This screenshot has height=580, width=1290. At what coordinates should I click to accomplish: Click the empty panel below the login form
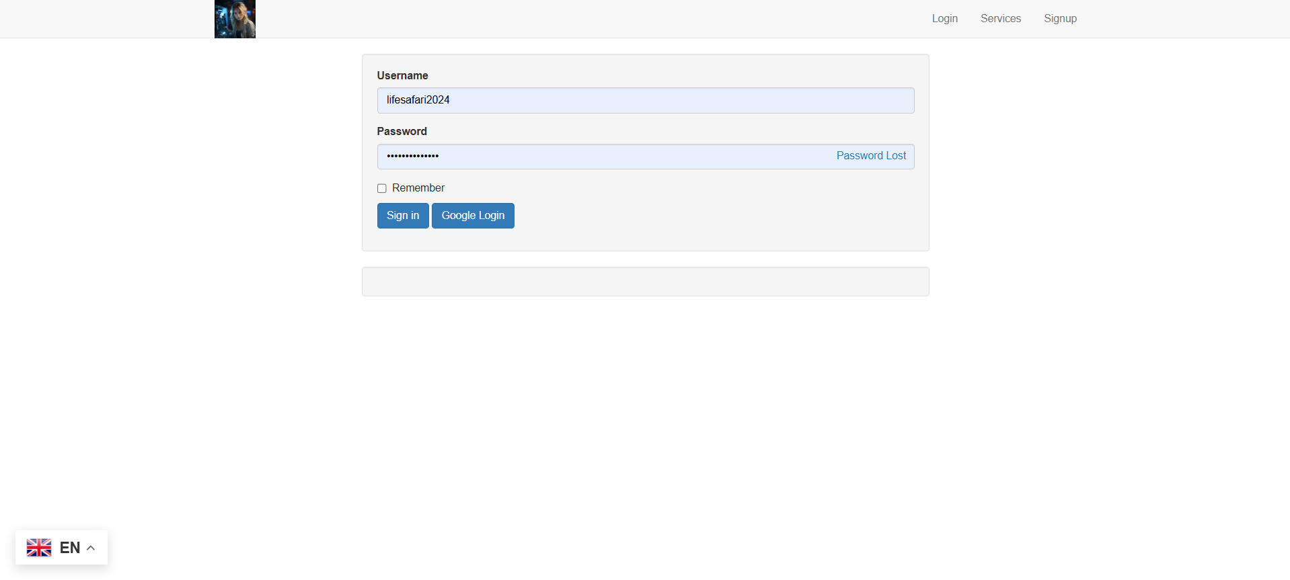pos(645,281)
